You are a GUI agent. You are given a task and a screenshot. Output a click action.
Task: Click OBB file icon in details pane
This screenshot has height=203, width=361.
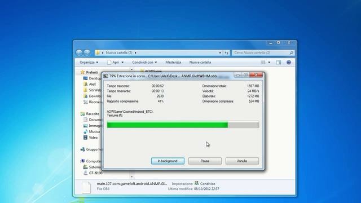coord(86,187)
